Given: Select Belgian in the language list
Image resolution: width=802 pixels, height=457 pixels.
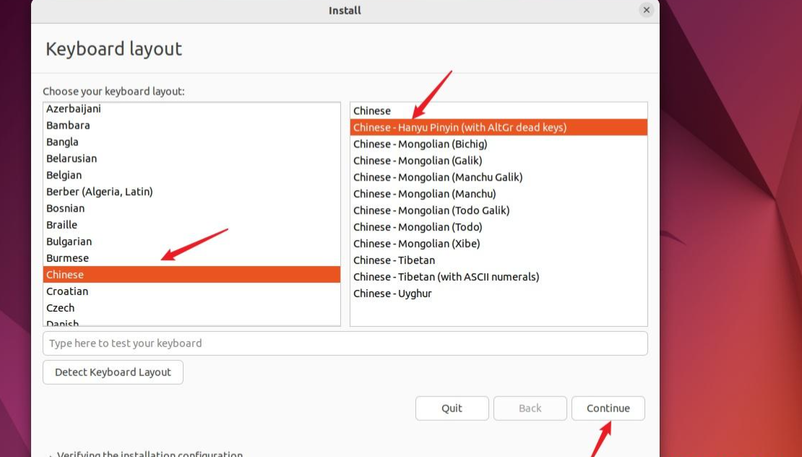Looking at the screenshot, I should [x=191, y=175].
